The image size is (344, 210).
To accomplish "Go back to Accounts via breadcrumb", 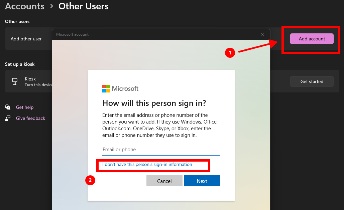I will tap(25, 6).
